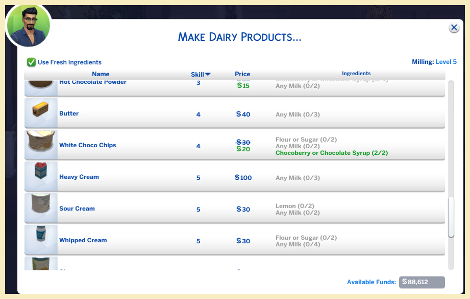Viewport: 470px width, 299px height.
Task: Sort list using Skill arrow
Action: tap(208, 75)
